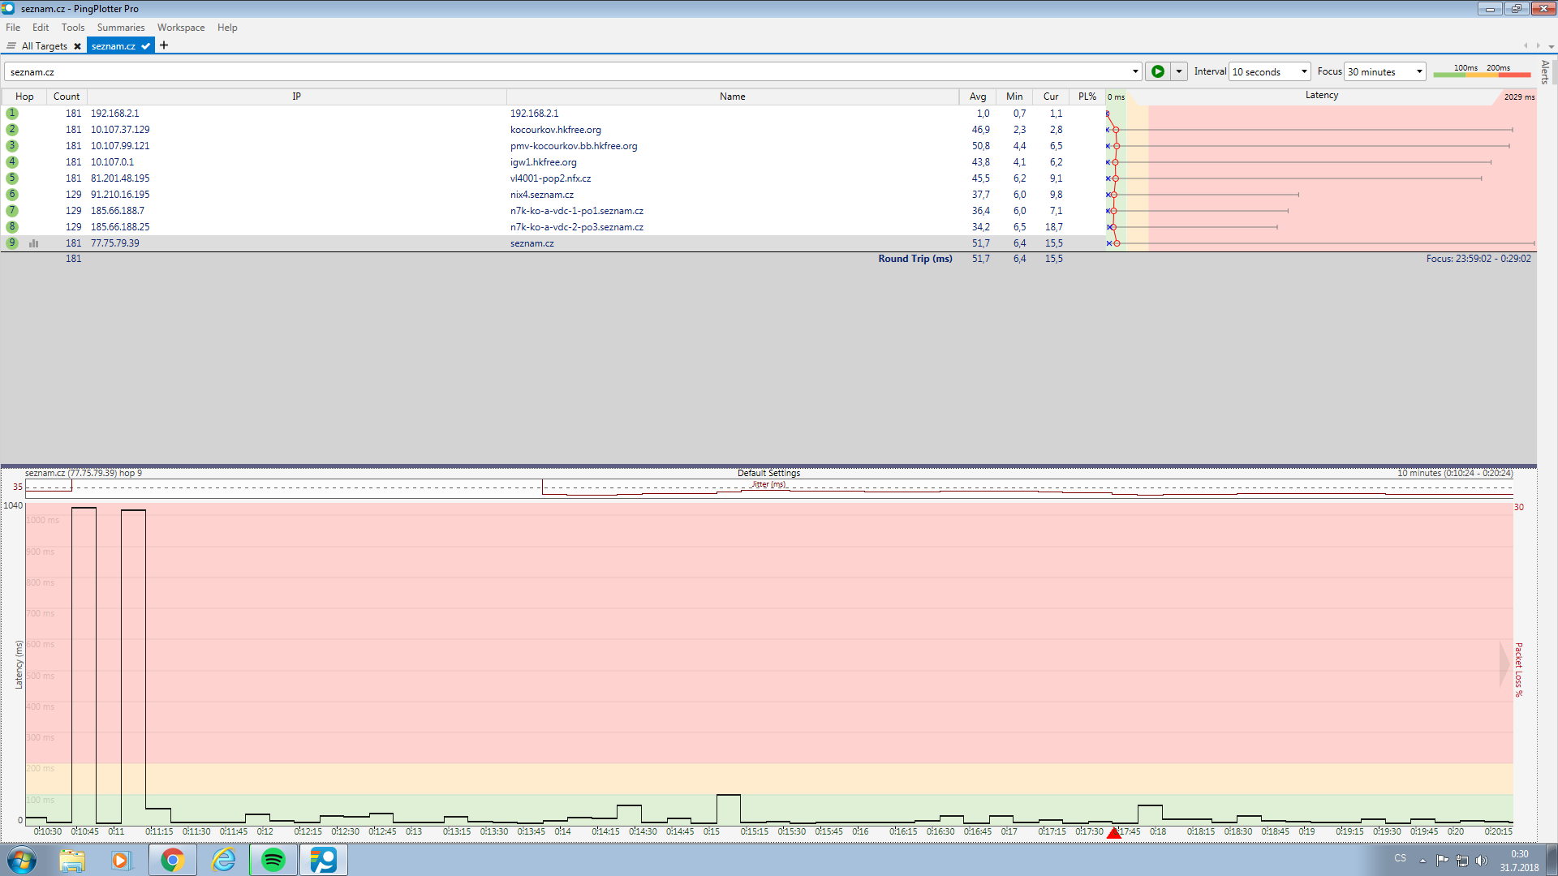The height and width of the screenshot is (876, 1558).
Task: Click the tab list hamburger icon
Action: coord(11,46)
